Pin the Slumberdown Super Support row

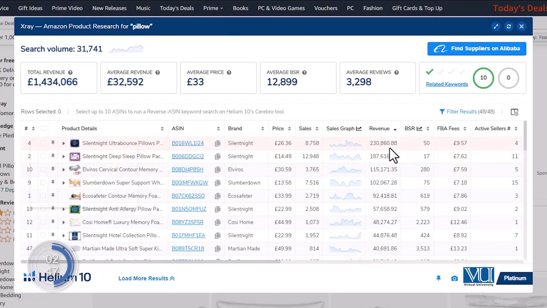(53, 183)
